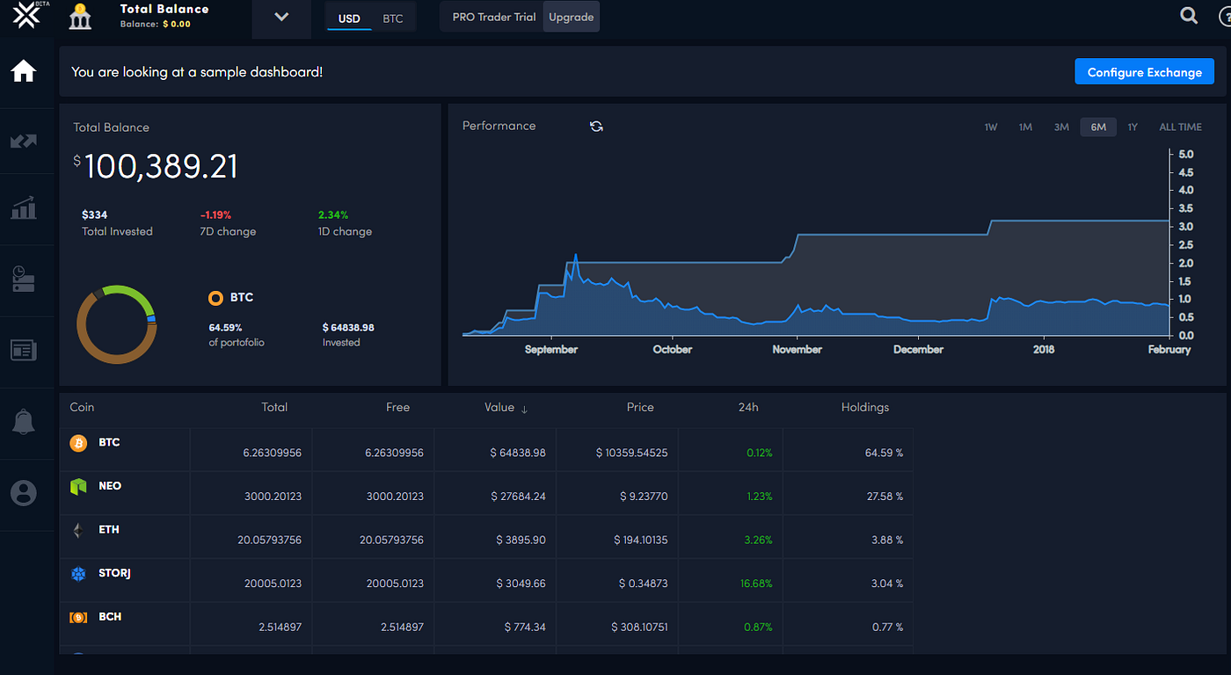This screenshot has height=675, width=1231.
Task: Open the trade arrows sidebar icon
Action: point(24,141)
